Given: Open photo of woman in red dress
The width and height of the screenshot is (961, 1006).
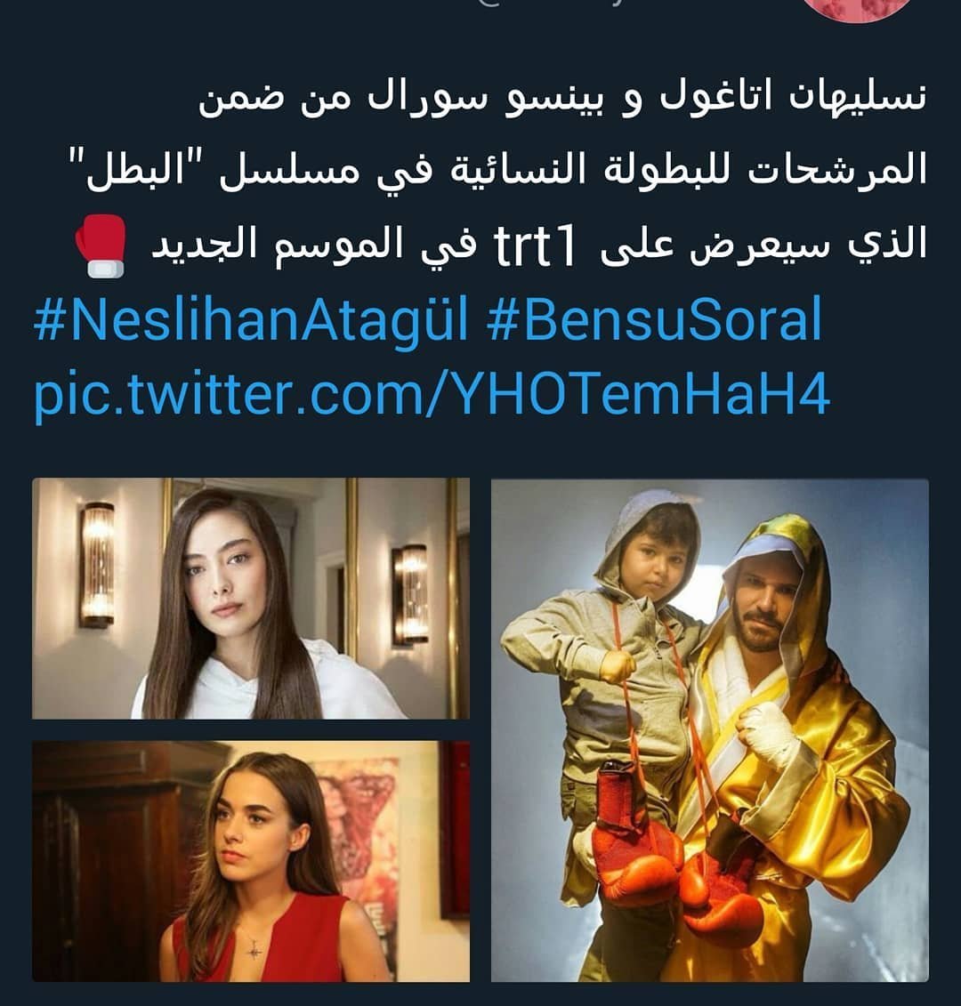Looking at the screenshot, I should coord(251,862).
